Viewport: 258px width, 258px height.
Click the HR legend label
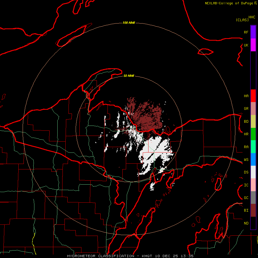(246, 134)
